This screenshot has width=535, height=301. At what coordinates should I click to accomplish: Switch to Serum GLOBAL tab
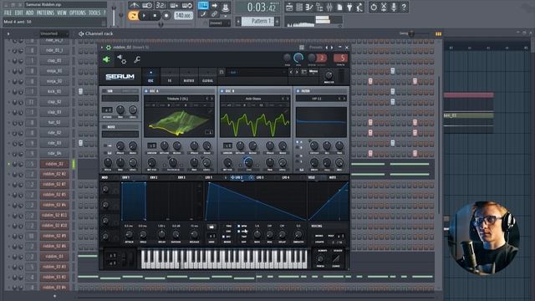[x=207, y=77]
